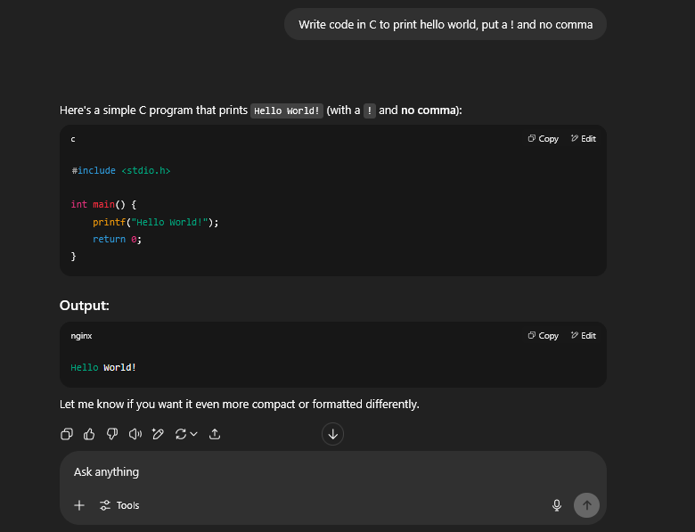695x532 pixels.
Task: Start voice dictation with the microphone icon
Action: coord(557,505)
